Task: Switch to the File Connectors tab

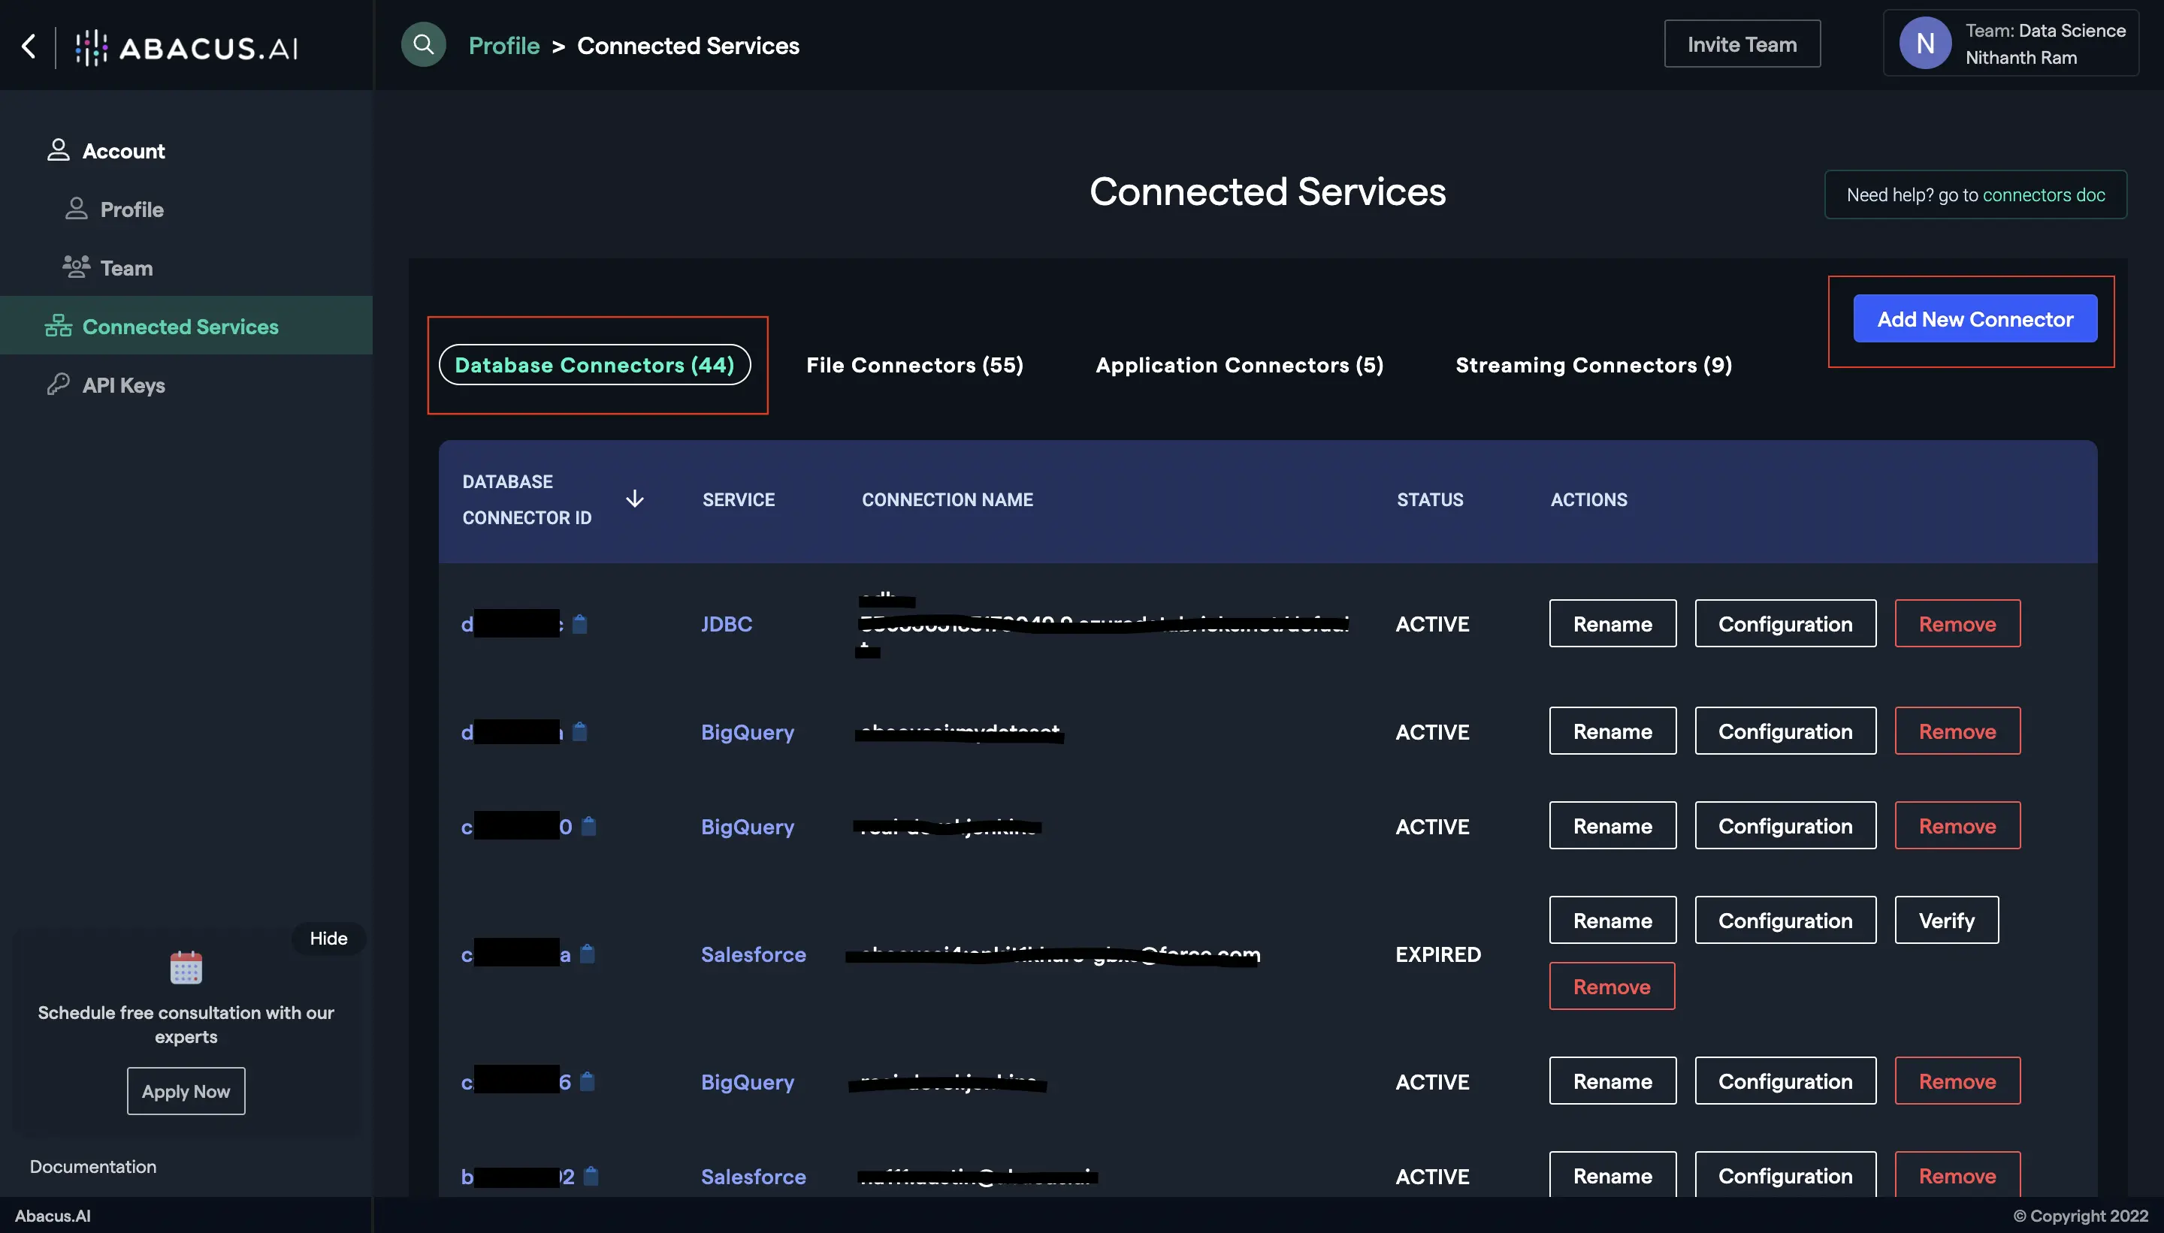Action: [x=914, y=365]
